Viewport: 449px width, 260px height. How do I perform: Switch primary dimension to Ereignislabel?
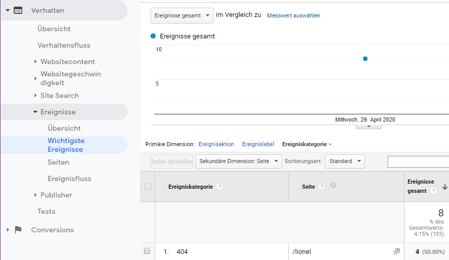(x=258, y=144)
